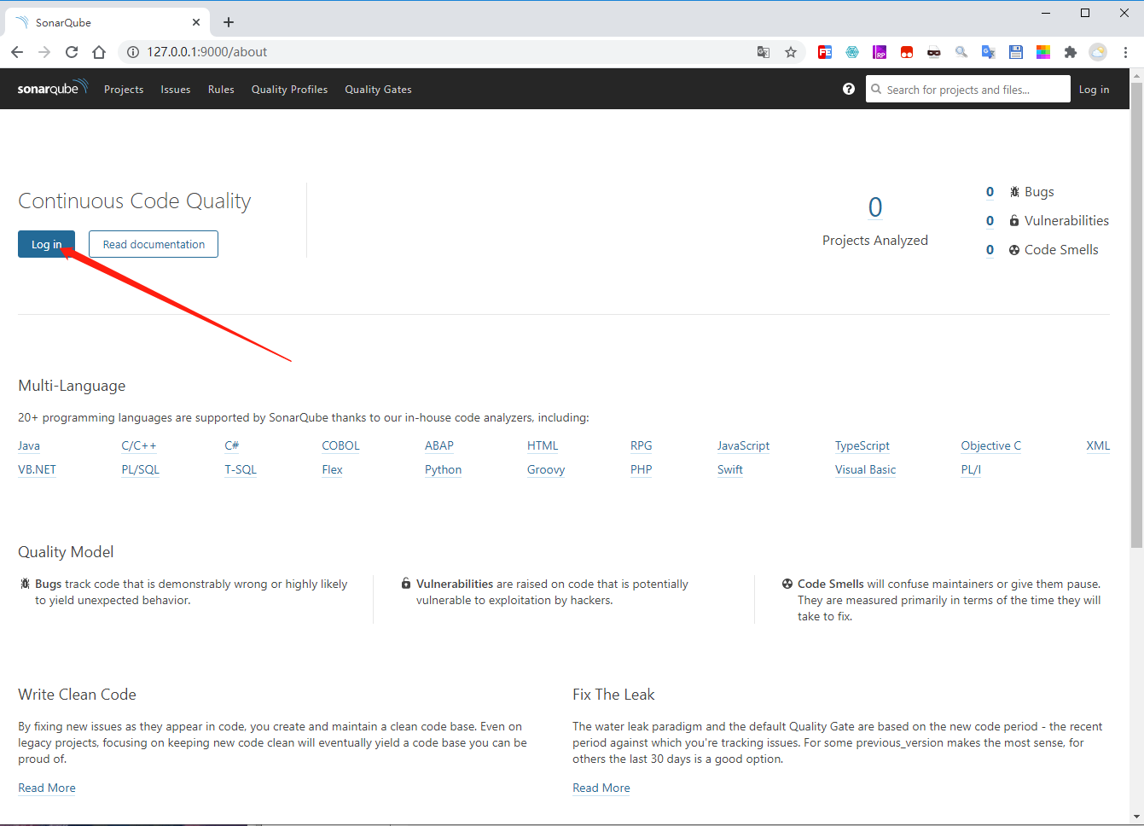Open the PHP language link
Viewport: 1144px width, 826px height.
(x=642, y=469)
